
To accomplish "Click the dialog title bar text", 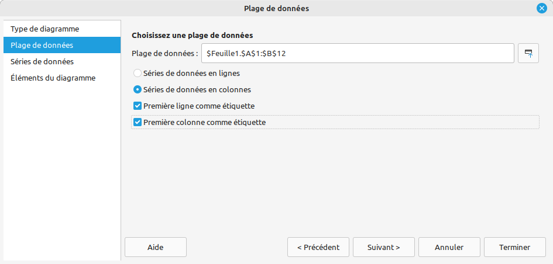I will pos(276,8).
